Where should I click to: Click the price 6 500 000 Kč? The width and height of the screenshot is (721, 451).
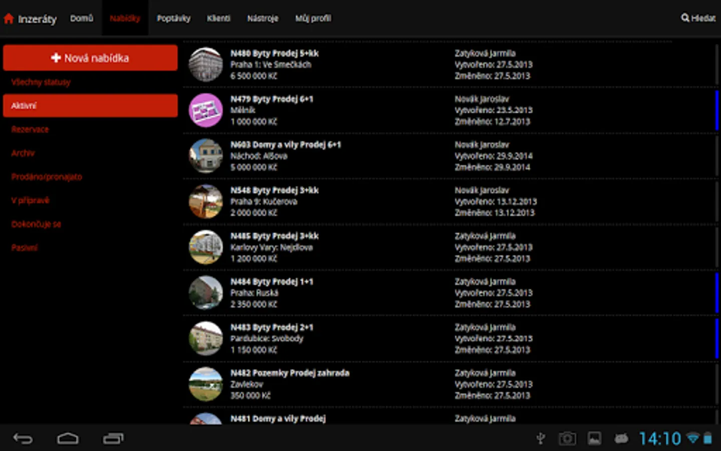(x=254, y=76)
